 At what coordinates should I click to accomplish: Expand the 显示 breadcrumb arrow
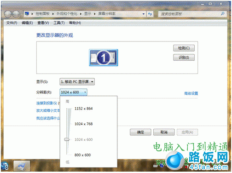pyautogui.click(x=95, y=14)
